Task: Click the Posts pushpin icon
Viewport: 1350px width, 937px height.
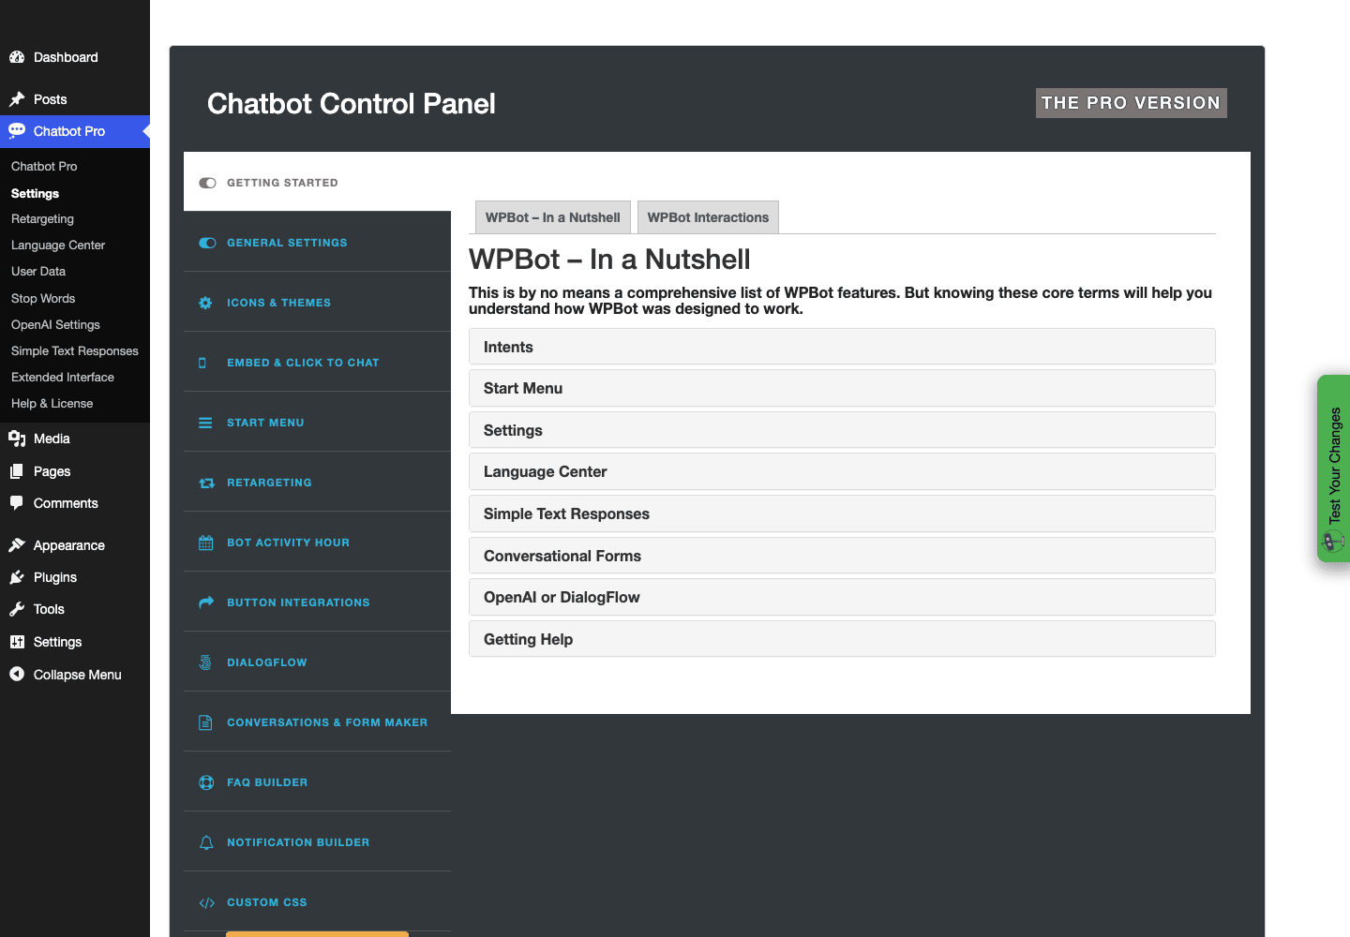Action: (x=17, y=99)
